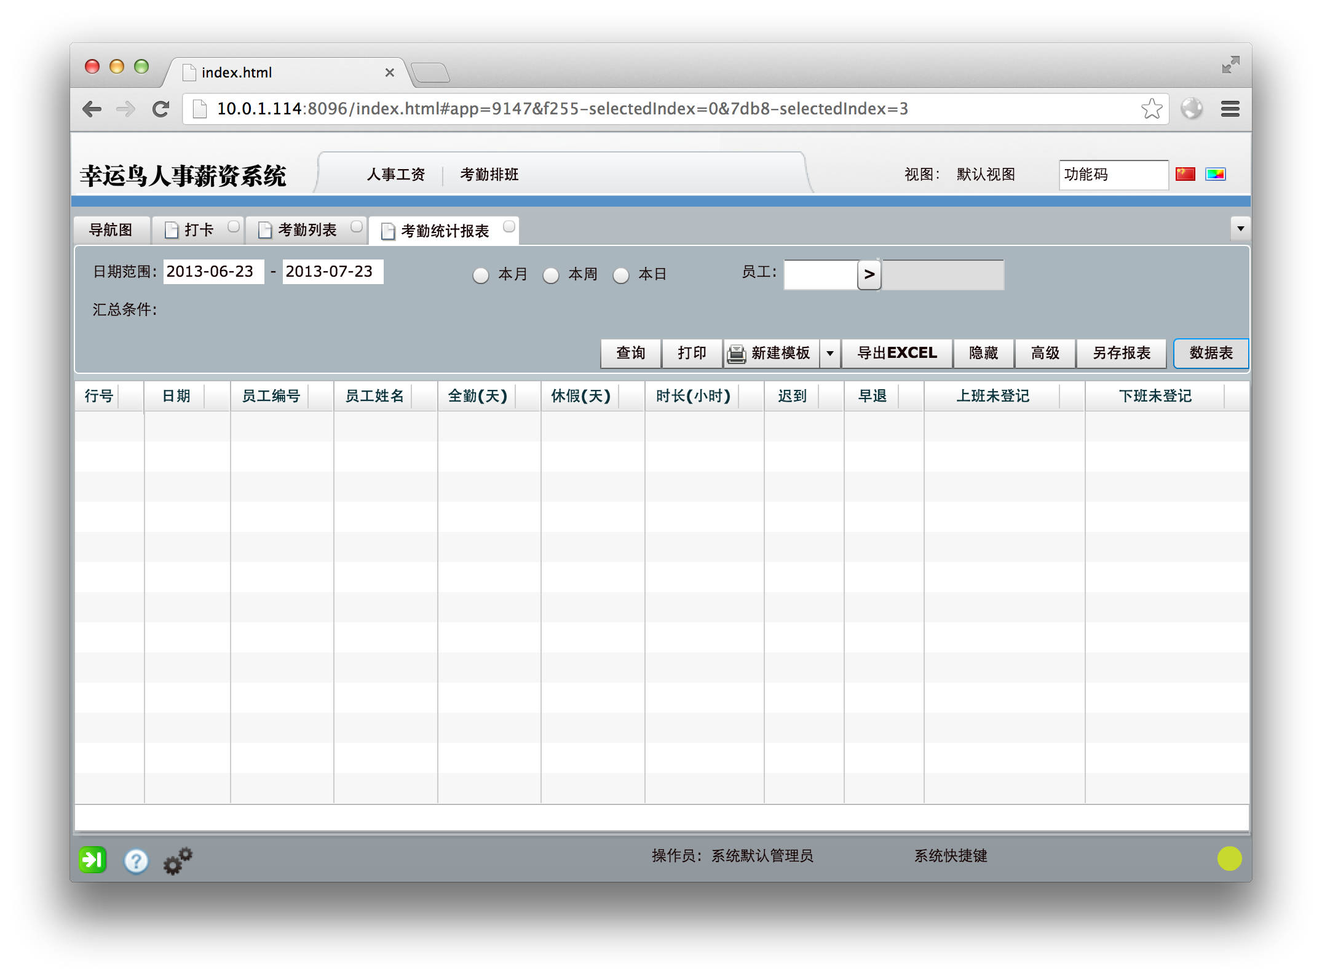This screenshot has height=979, width=1322.
Task: Expand the 新建模板 dropdown arrow
Action: click(830, 353)
